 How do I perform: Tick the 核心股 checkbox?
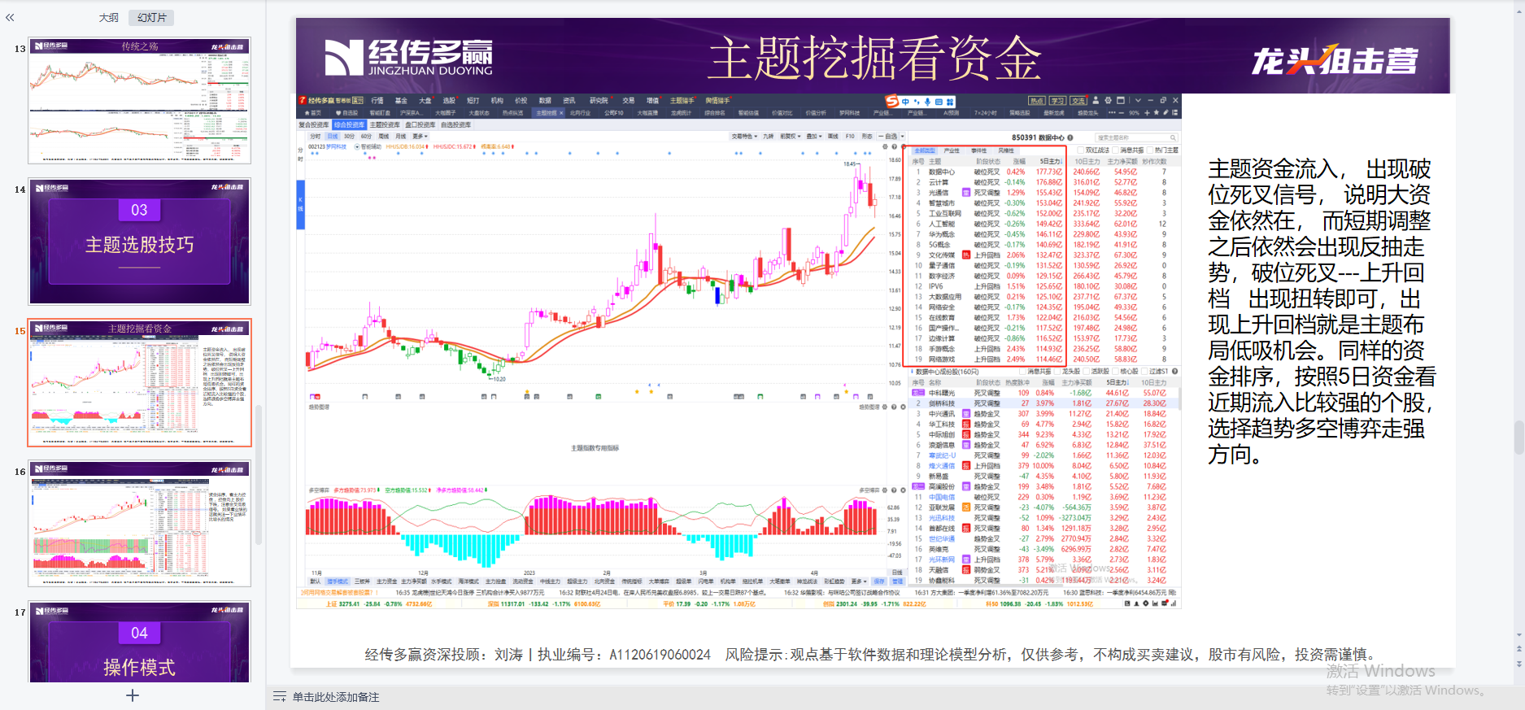pos(1116,372)
